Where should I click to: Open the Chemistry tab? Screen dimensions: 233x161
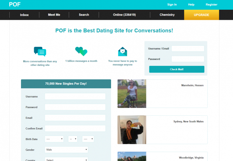(167, 15)
